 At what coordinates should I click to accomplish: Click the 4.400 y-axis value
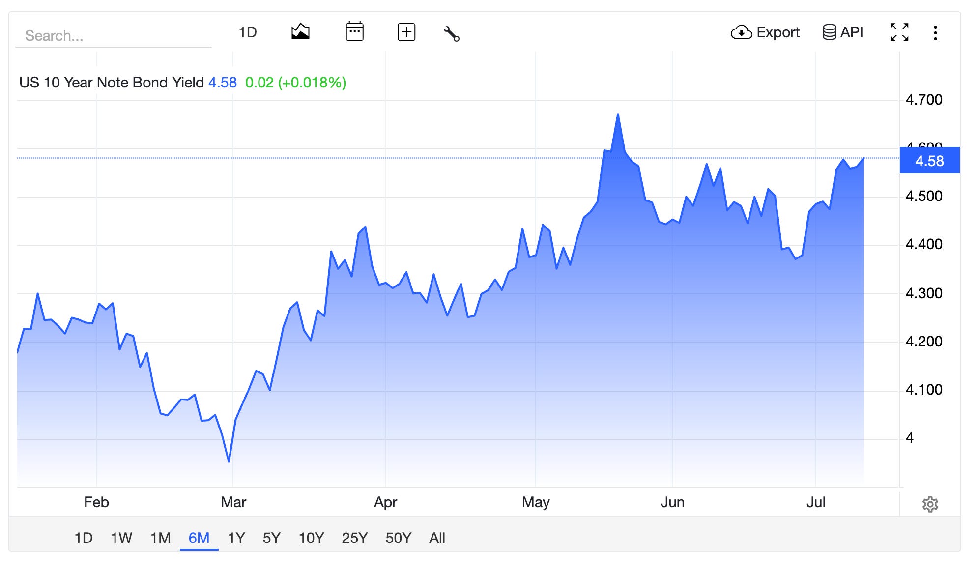tap(924, 244)
